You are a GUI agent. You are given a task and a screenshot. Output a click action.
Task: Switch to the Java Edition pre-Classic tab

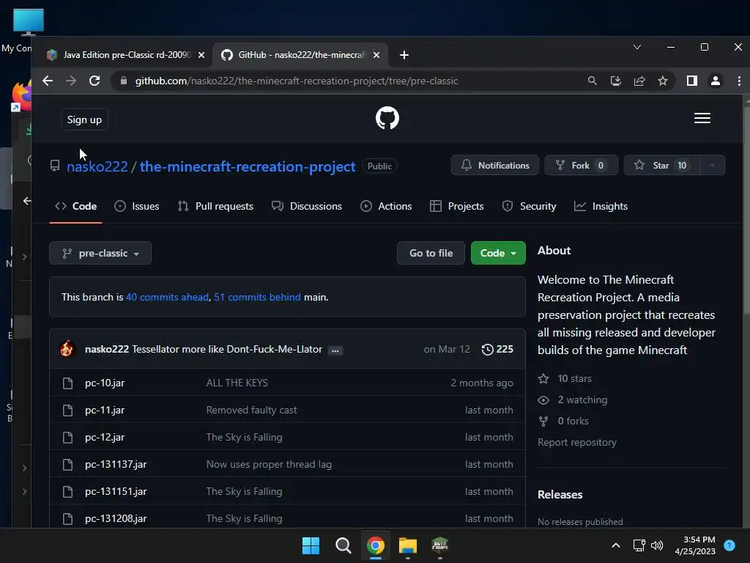tap(126, 55)
